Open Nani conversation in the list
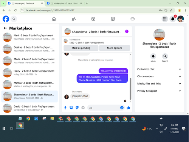189x142 pixels. point(29,37)
